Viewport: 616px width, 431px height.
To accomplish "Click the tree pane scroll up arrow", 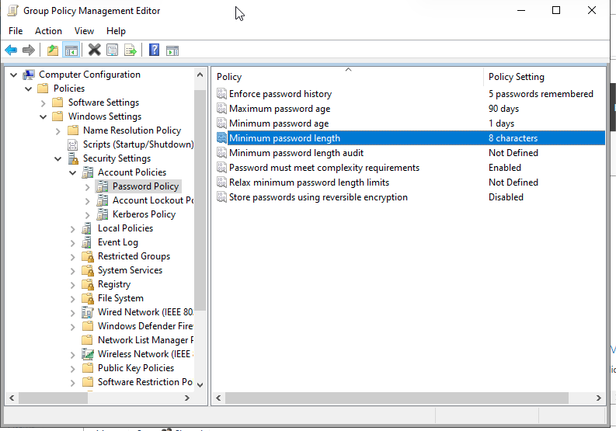I will (x=200, y=75).
